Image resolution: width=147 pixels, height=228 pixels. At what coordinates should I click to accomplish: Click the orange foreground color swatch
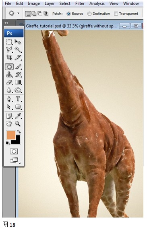11,135
